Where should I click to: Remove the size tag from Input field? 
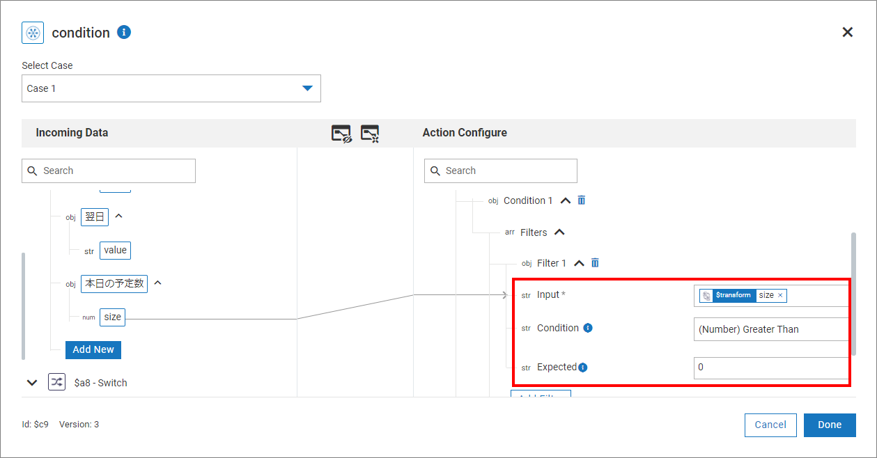(780, 295)
